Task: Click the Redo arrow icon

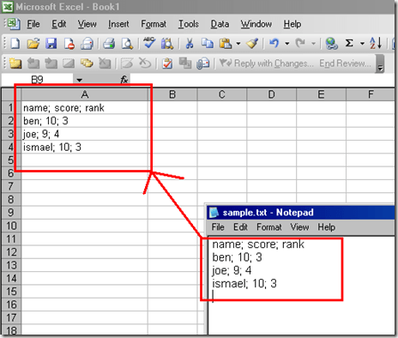Action: (300, 44)
